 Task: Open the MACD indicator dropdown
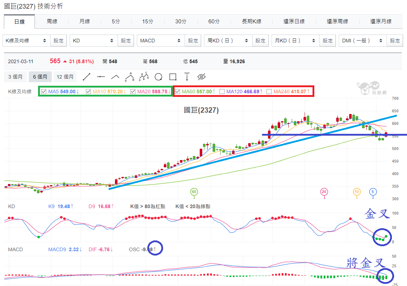tap(161, 41)
